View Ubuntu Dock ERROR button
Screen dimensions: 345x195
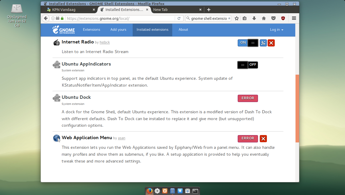click(x=248, y=98)
